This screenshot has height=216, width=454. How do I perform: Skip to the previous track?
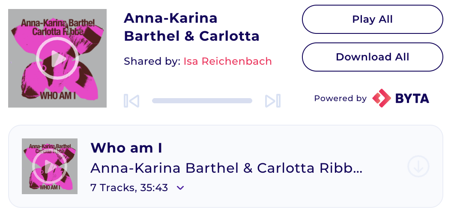(x=131, y=101)
